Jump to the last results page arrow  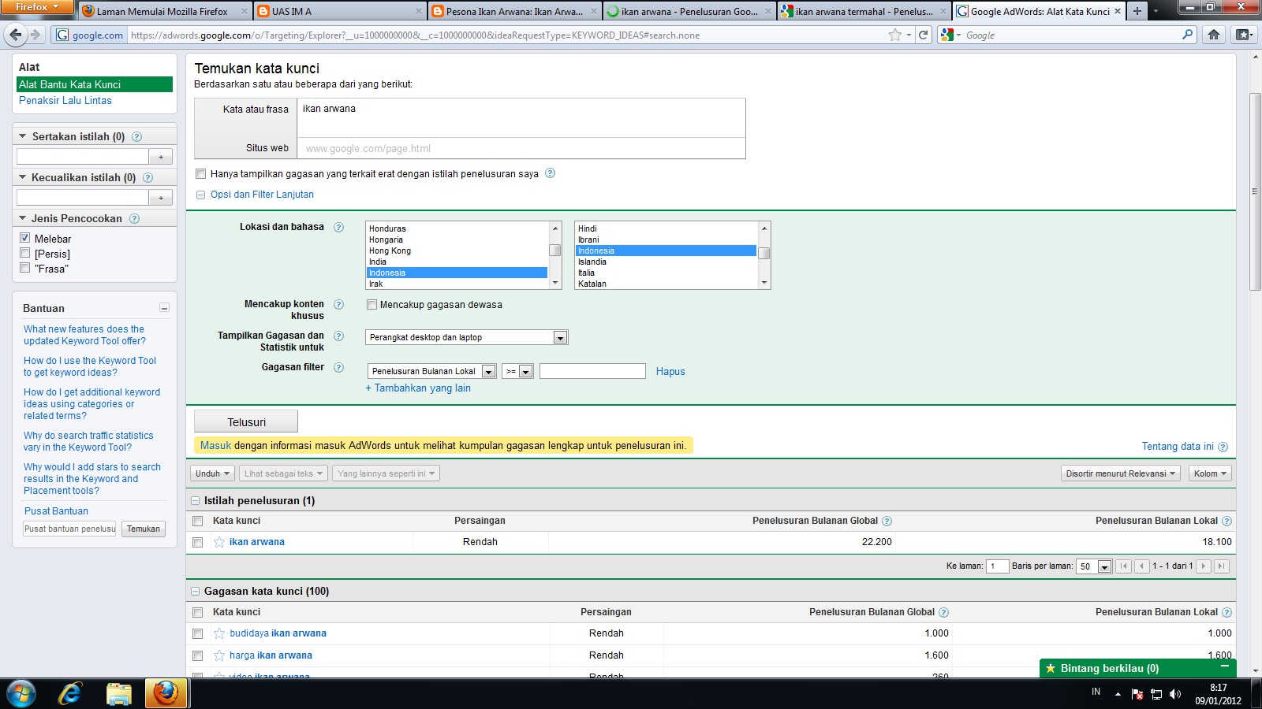1221,566
